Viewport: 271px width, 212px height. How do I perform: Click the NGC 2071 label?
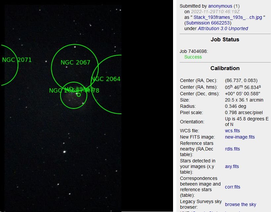[x=17, y=60]
